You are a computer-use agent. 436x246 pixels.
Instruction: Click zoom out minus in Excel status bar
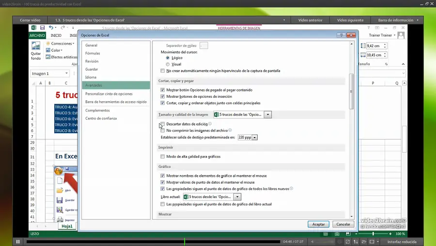[356, 234]
